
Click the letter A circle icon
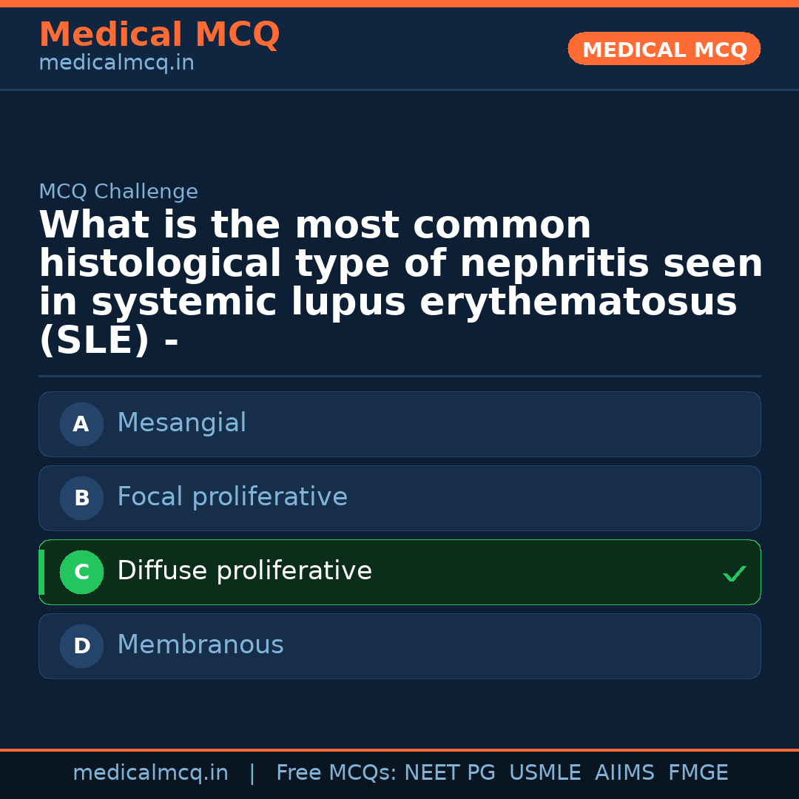(x=81, y=425)
